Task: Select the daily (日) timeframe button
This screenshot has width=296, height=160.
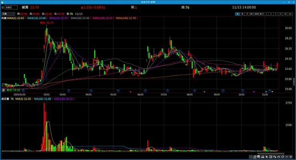Action: (x=238, y=14)
